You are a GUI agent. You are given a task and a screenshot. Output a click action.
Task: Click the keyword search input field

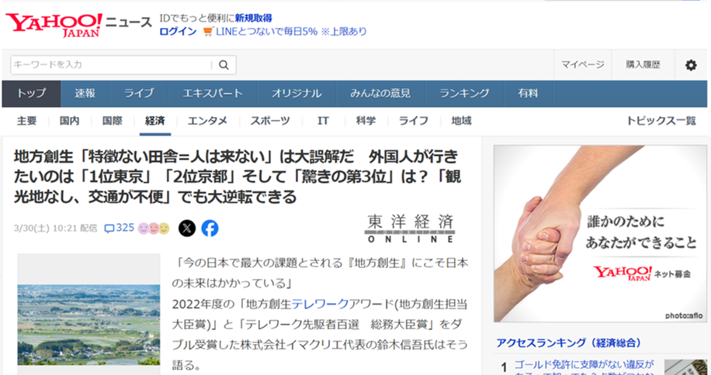111,65
